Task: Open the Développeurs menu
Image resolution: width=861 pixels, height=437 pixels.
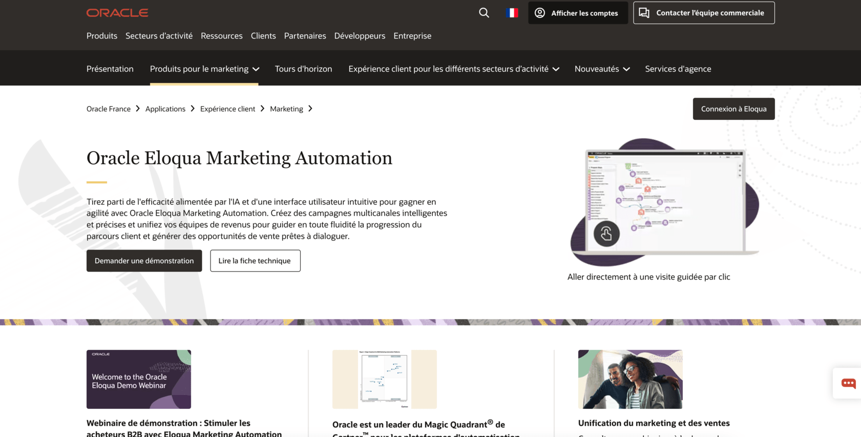Action: point(360,36)
